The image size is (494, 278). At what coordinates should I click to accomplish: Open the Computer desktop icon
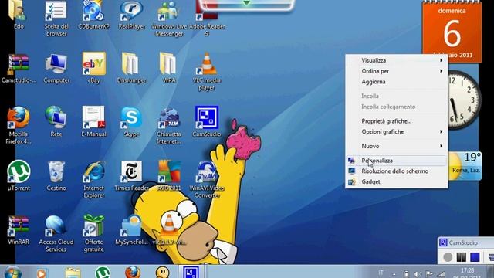coord(56,68)
